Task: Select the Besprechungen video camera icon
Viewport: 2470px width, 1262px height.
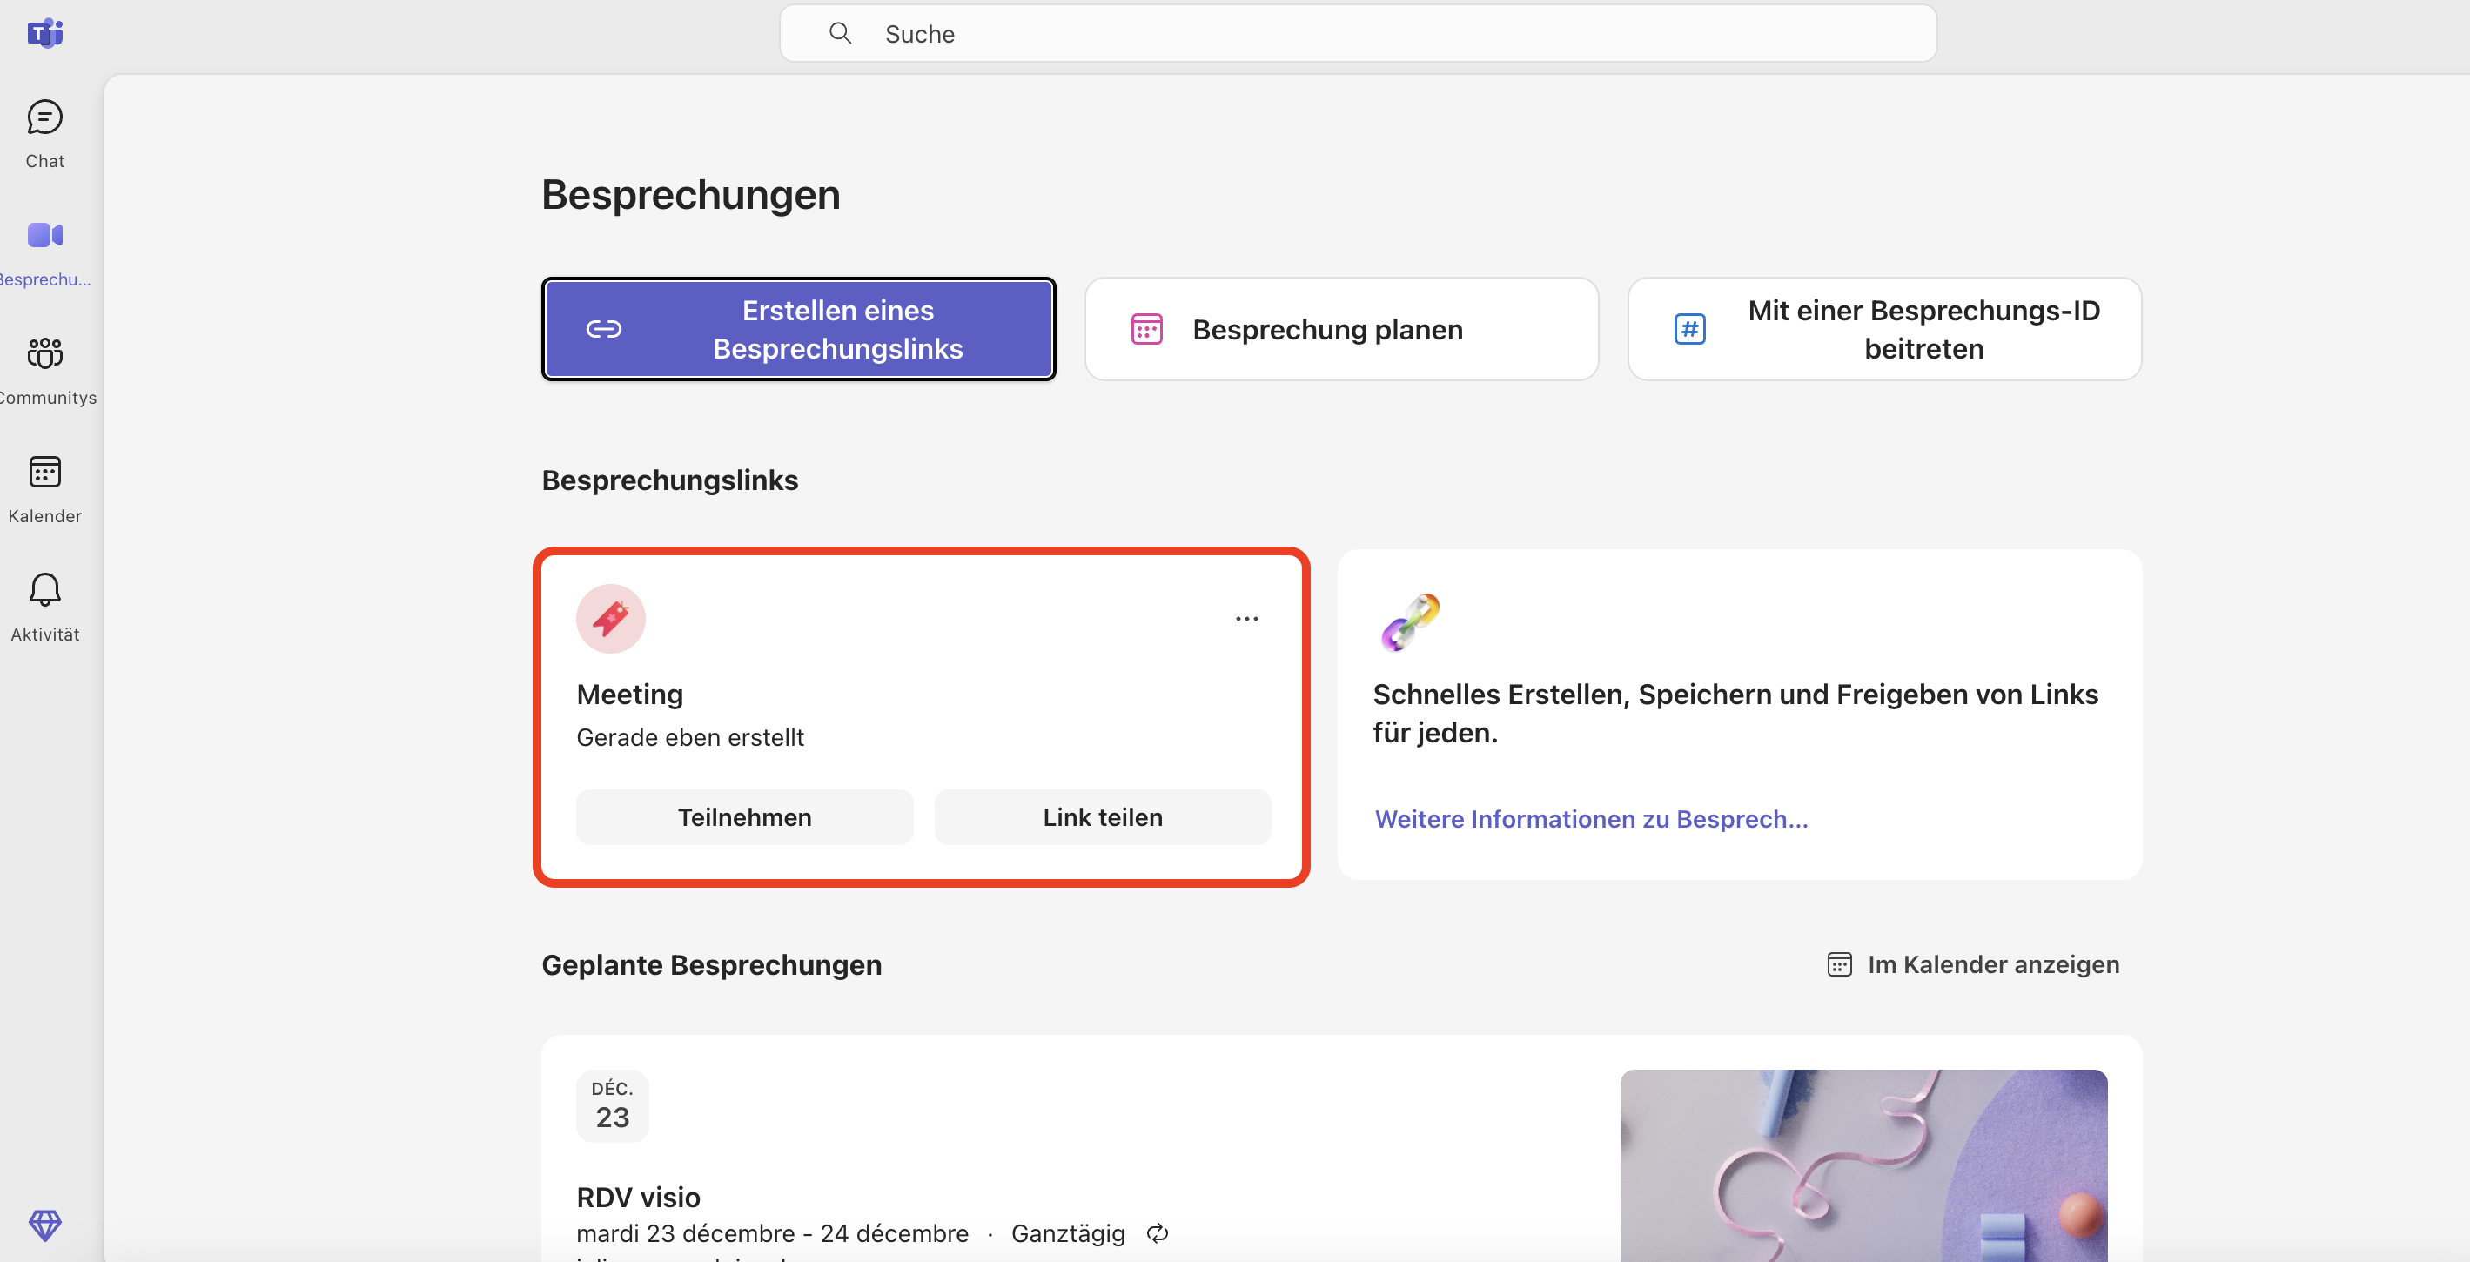Action: click(x=44, y=236)
